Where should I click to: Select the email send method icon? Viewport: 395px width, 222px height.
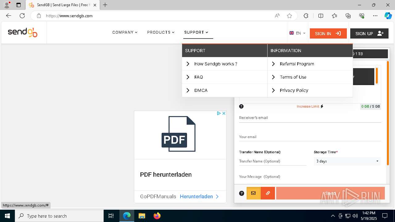pos(253,193)
